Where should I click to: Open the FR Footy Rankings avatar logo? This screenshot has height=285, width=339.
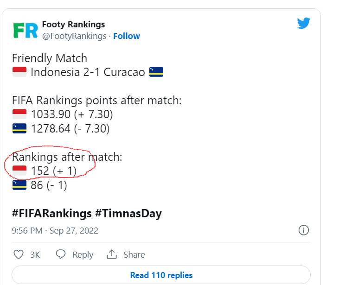(x=25, y=30)
